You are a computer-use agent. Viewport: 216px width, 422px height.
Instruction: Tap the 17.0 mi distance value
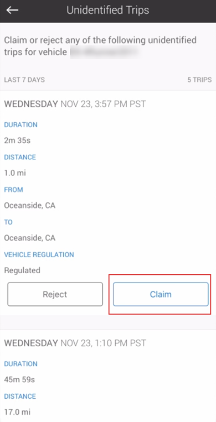[x=17, y=412]
